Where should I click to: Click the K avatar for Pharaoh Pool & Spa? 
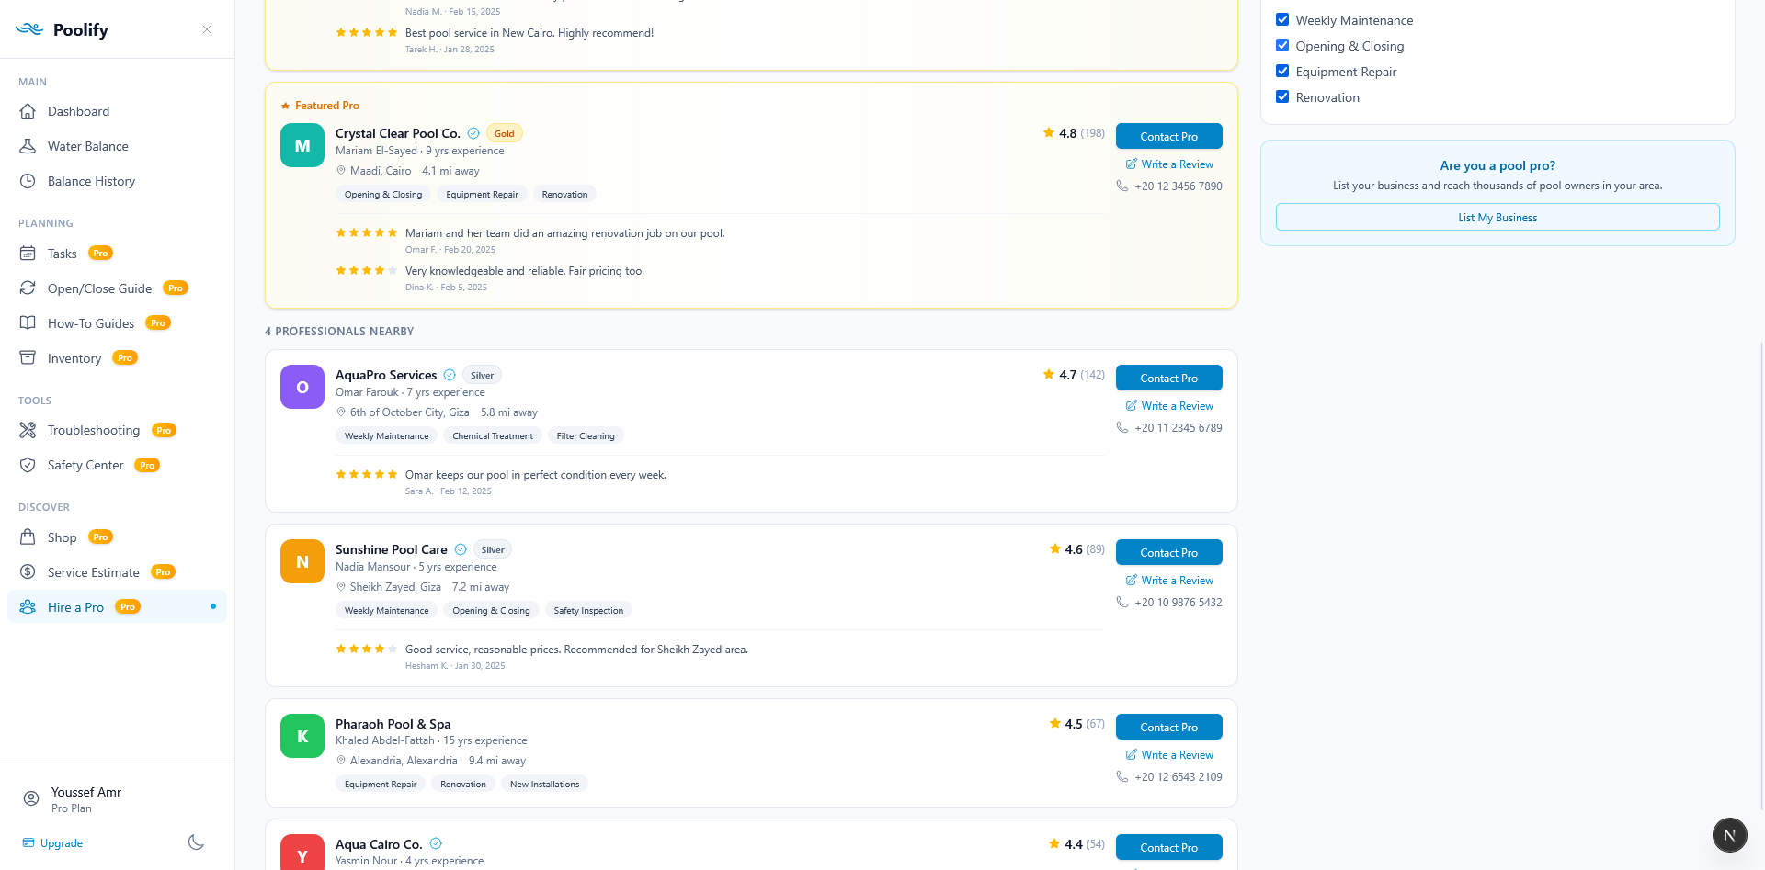tap(302, 736)
